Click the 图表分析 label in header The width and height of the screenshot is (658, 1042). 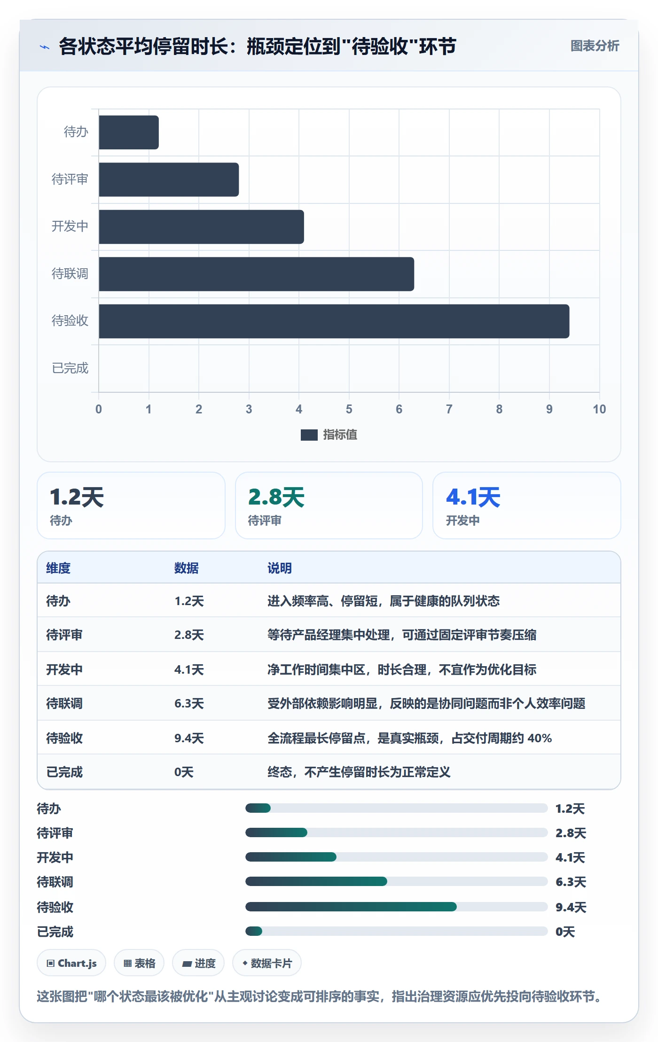pyautogui.click(x=595, y=46)
